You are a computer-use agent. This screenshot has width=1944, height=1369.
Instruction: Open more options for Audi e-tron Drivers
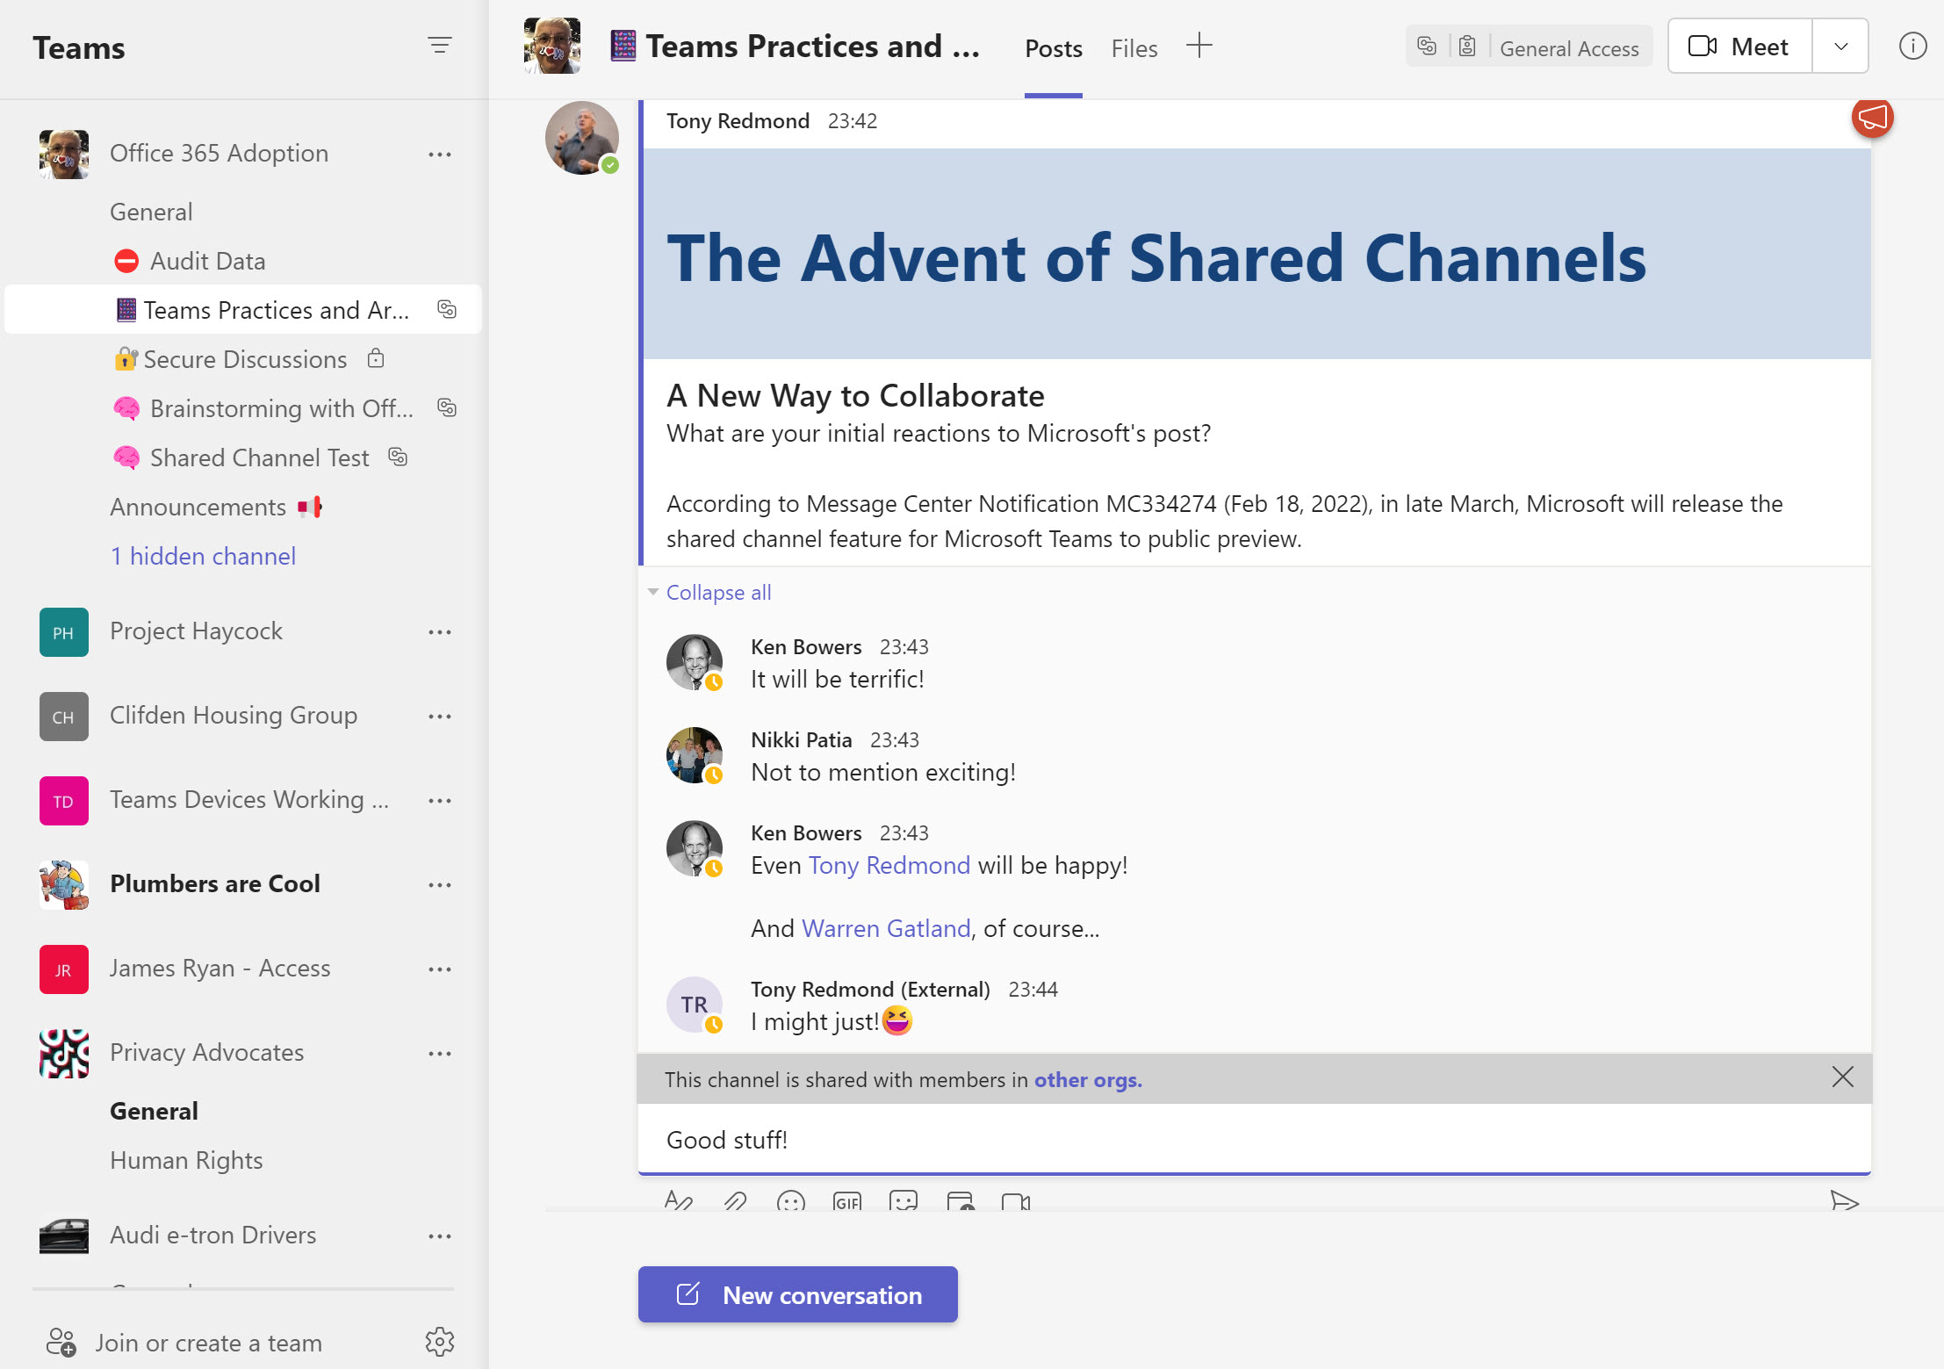pos(439,1236)
